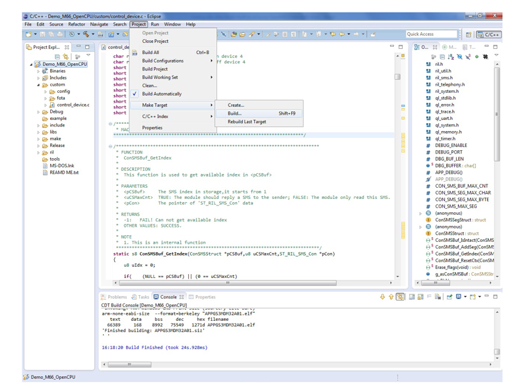Image resolution: width=528 pixels, height=392 pixels.
Task: Click the Next Error down arrow in Console
Action: pos(382,297)
